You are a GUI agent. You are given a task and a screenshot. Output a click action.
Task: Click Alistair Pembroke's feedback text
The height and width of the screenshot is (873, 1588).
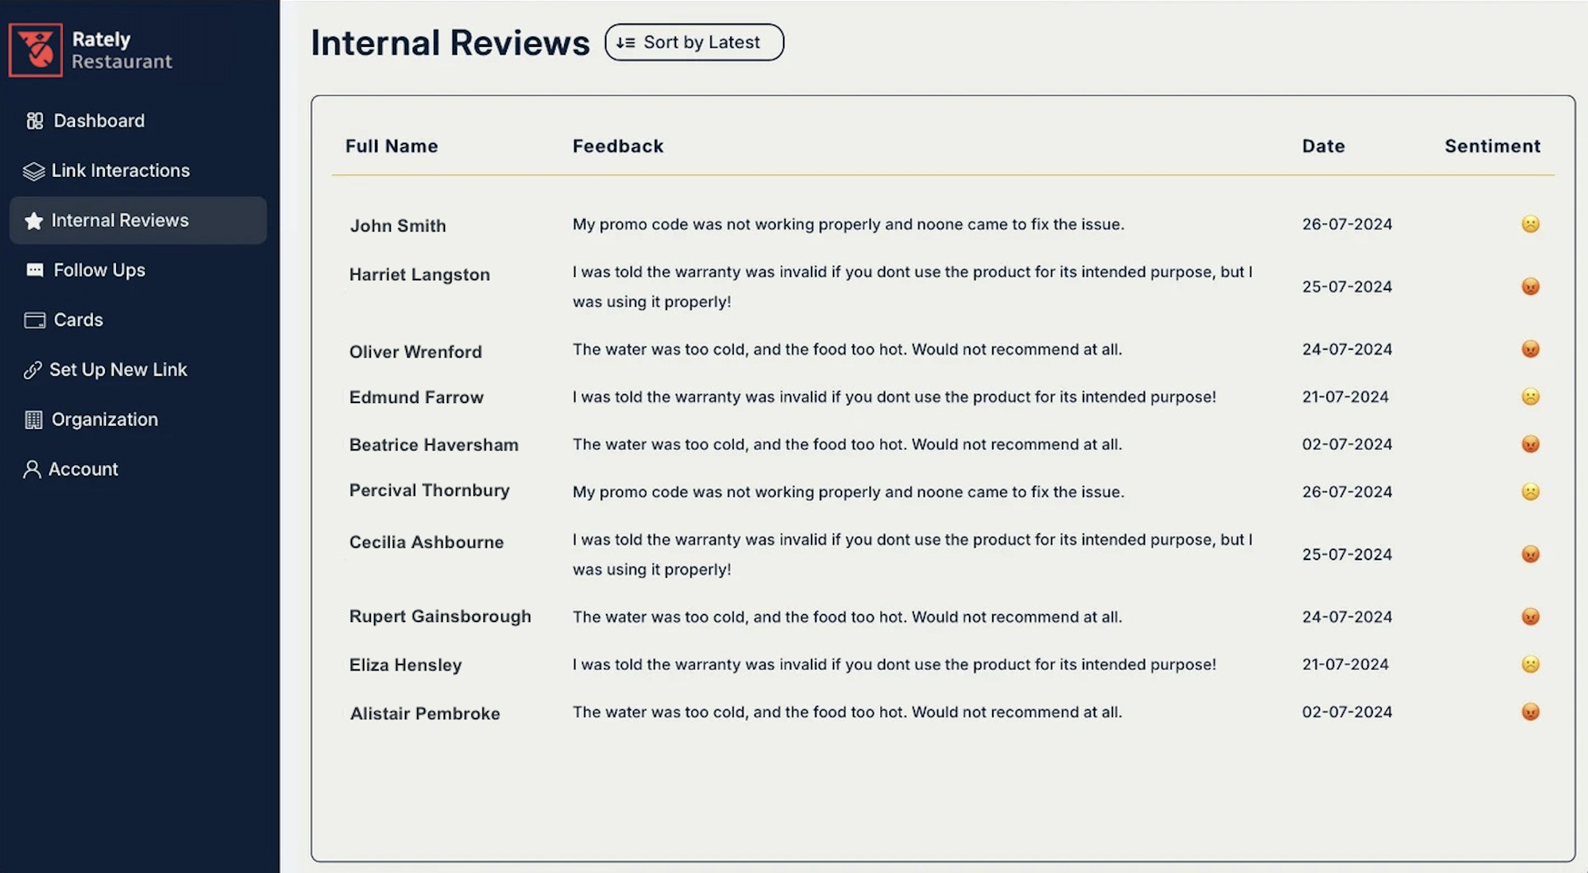tap(847, 713)
